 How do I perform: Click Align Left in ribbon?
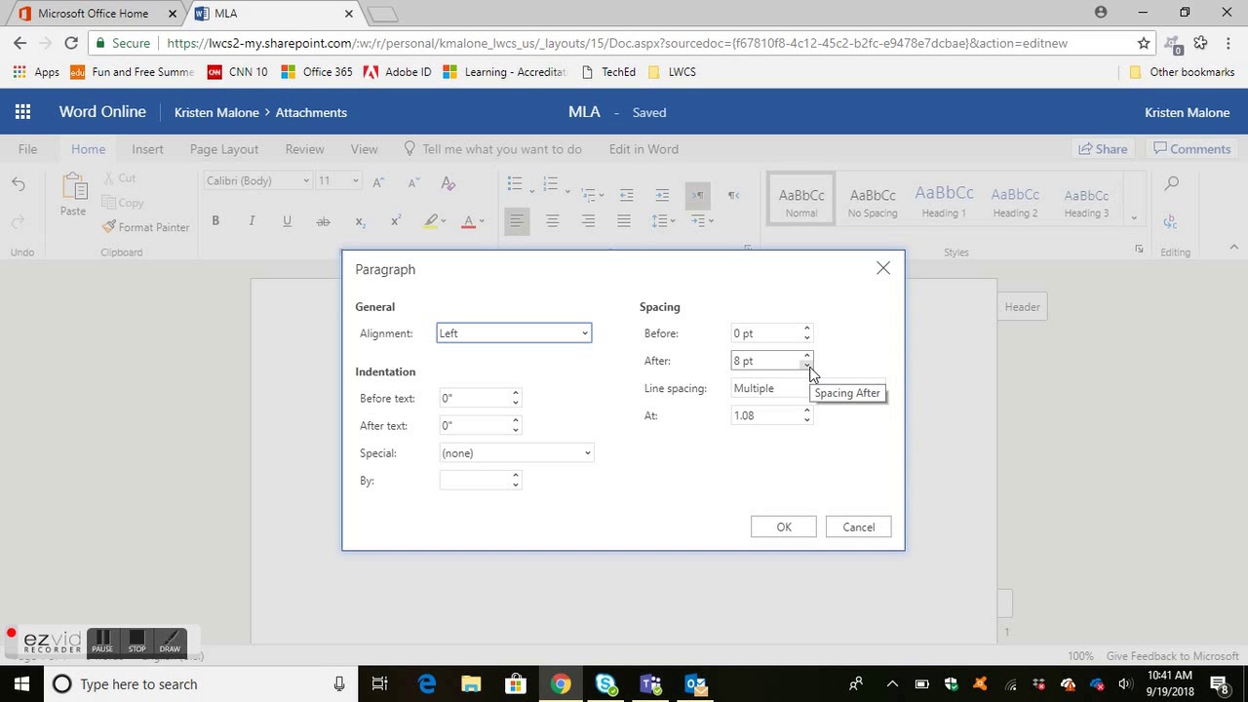[x=517, y=221]
